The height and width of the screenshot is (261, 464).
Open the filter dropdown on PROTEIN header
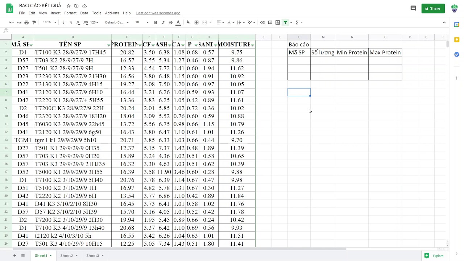point(140,45)
